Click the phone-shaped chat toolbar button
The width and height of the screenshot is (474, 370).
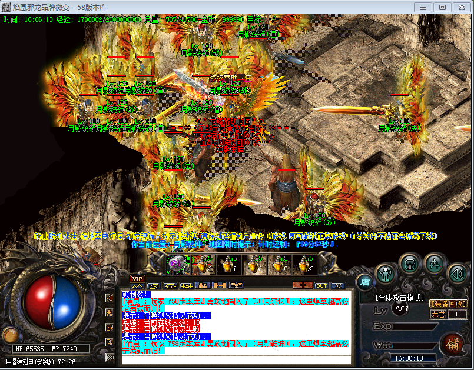(x=170, y=285)
